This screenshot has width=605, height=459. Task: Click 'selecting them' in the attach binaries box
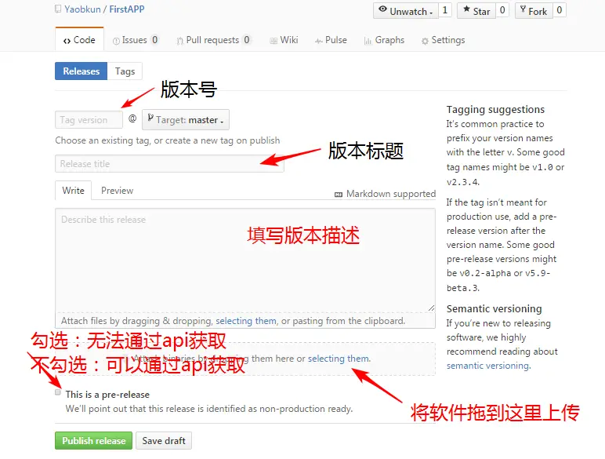coord(338,359)
